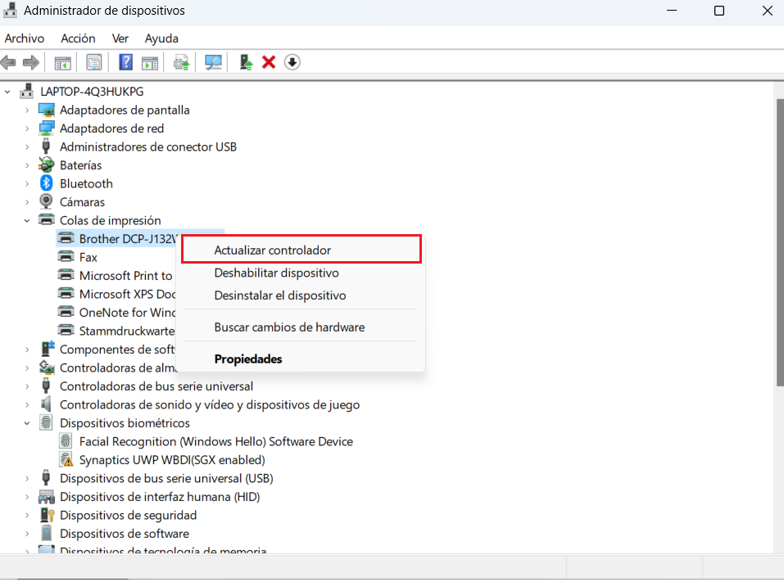This screenshot has width=784, height=582.
Task: Collapse the LAPTOP-4Q3HUKPG root node
Action: tap(7, 92)
